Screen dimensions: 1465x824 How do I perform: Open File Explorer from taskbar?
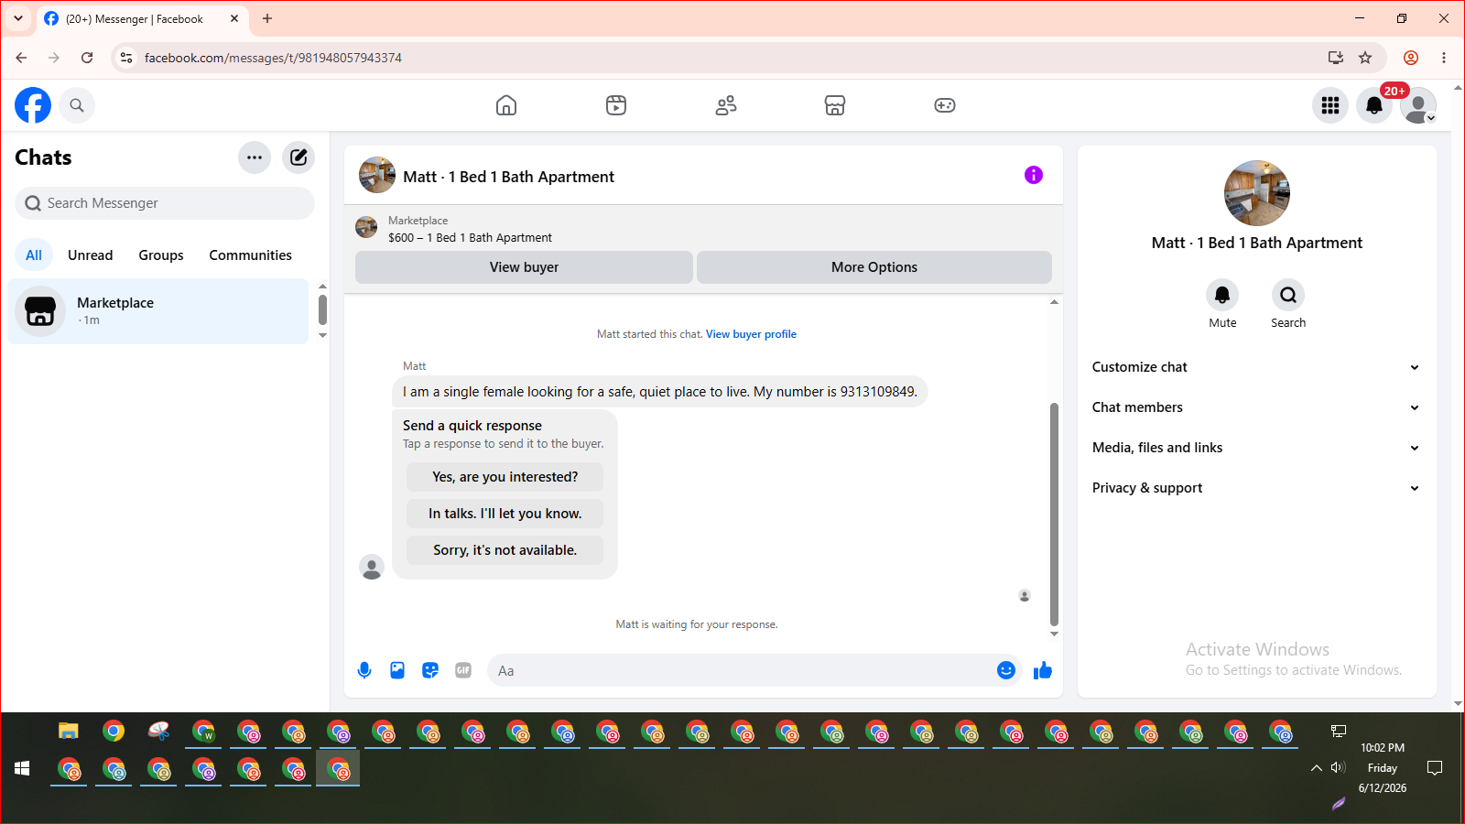[69, 731]
